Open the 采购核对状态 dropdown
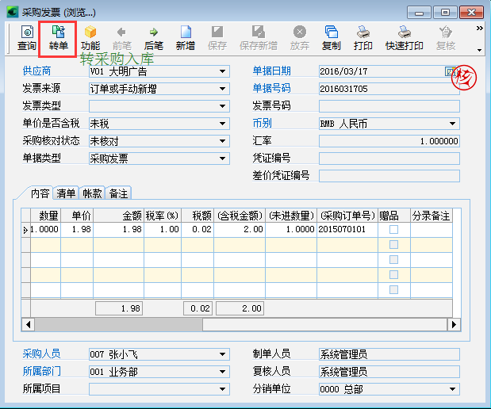The image size is (491, 409). 222,141
